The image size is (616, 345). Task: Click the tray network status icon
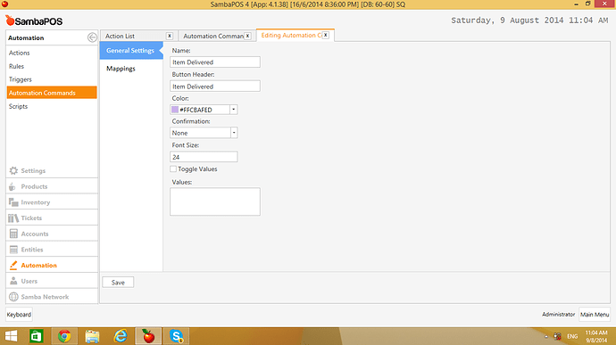(x=557, y=336)
